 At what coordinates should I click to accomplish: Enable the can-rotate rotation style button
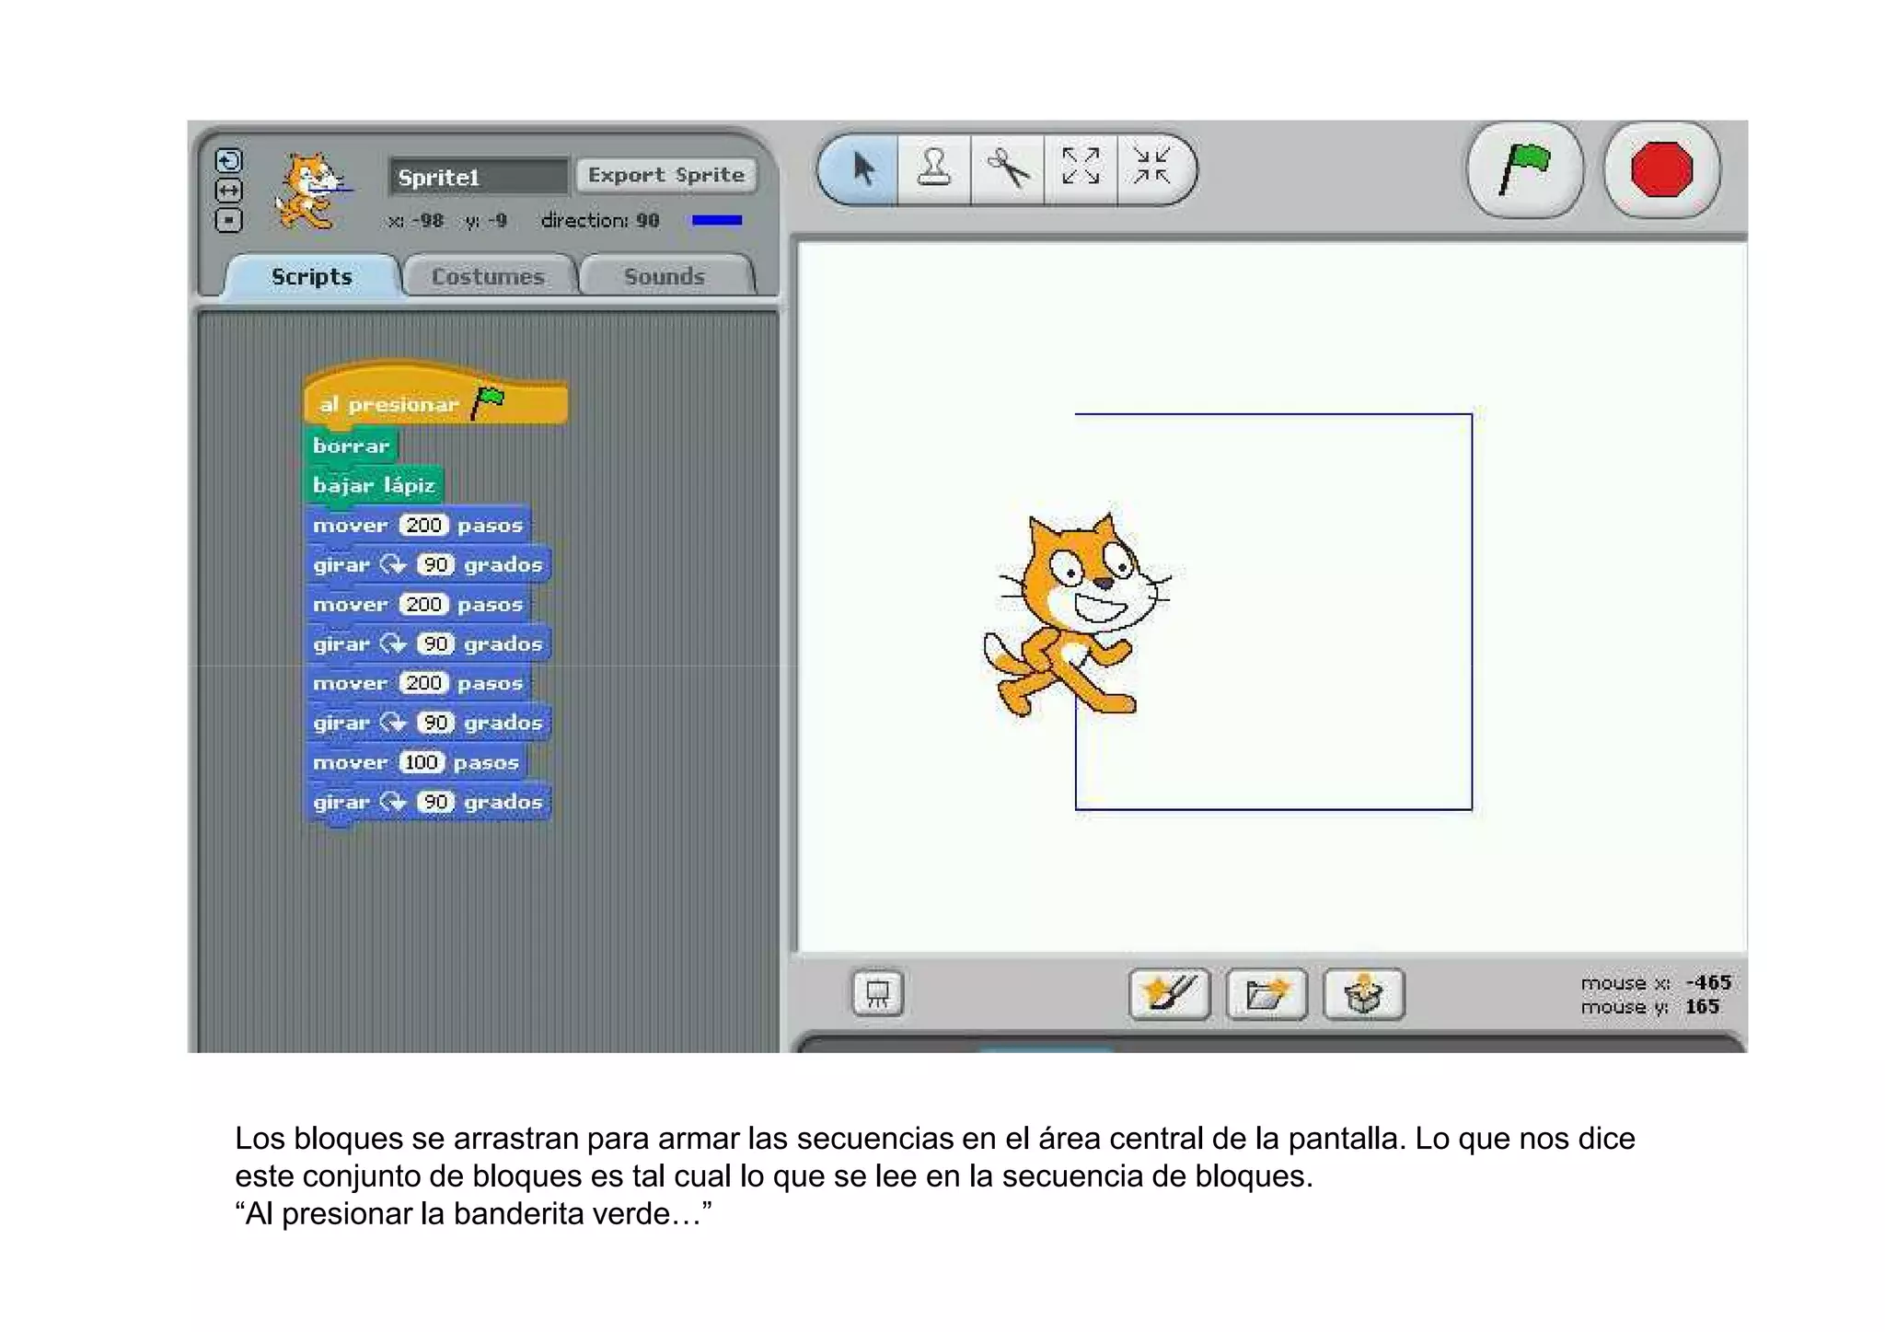228,161
